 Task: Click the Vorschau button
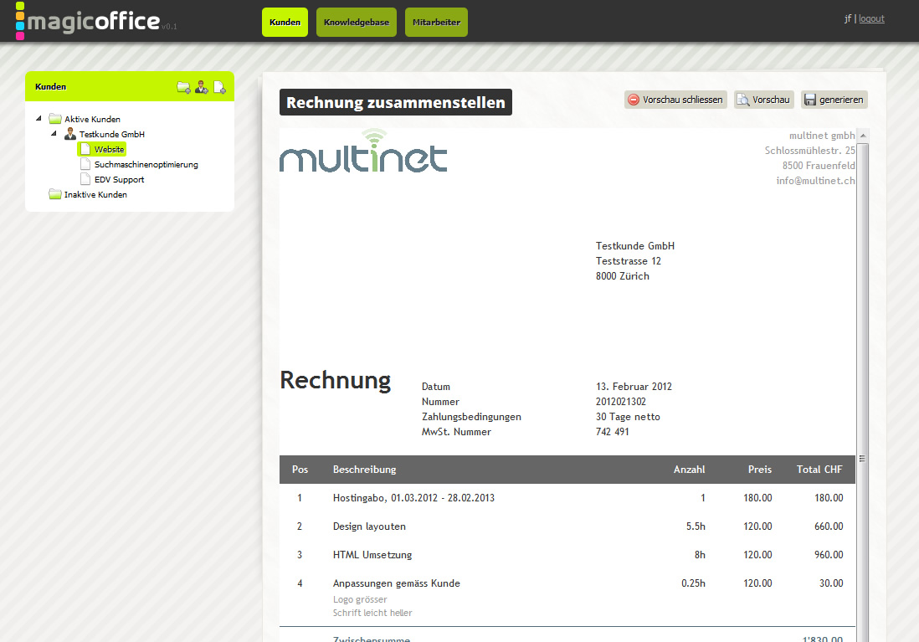coord(762,100)
